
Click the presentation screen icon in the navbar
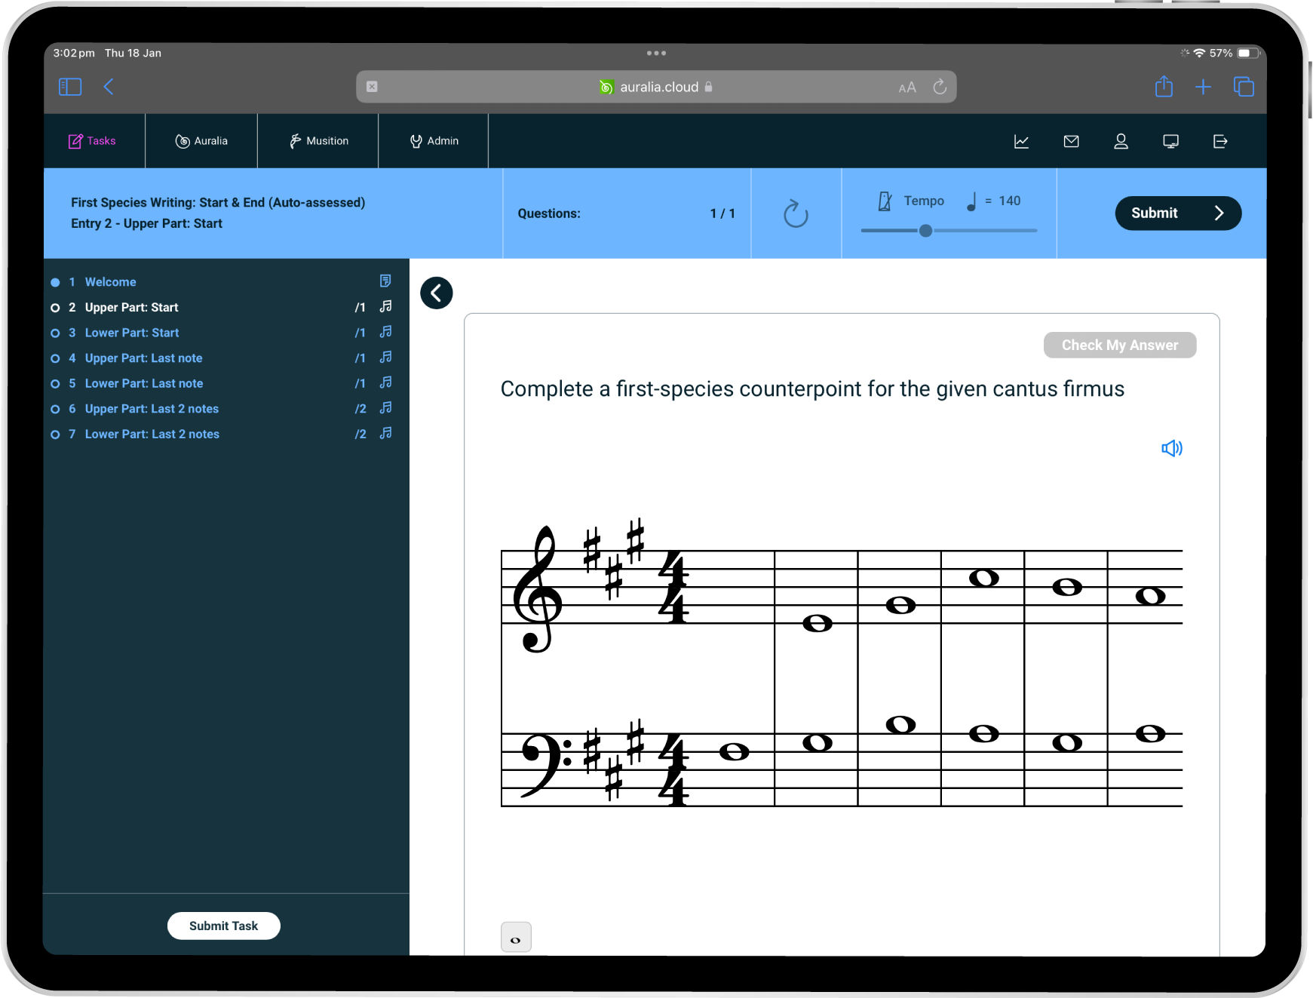pos(1170,141)
